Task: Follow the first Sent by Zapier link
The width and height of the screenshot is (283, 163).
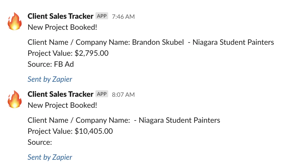Action: tap(50, 79)
